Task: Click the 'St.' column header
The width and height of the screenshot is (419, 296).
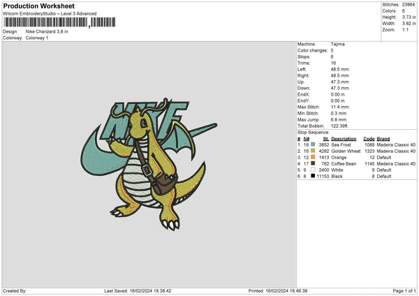Action: (326, 139)
